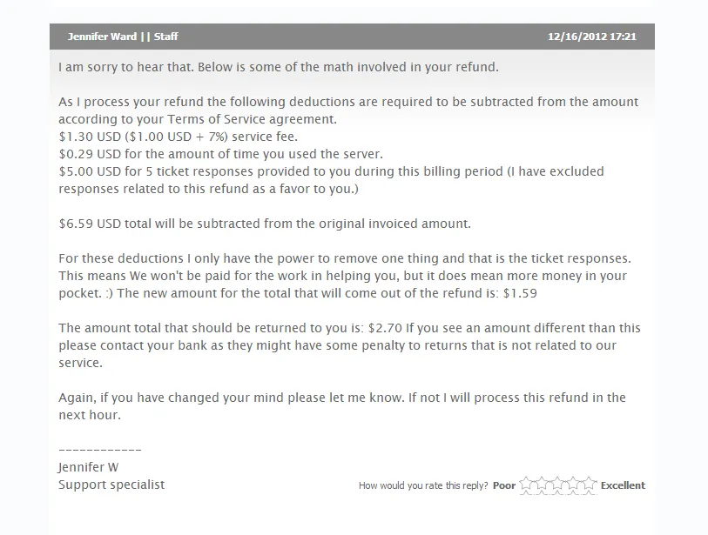Viewport: 708px width, 535px height.
Task: Click the 'Excellent' rating label
Action: 623,485
